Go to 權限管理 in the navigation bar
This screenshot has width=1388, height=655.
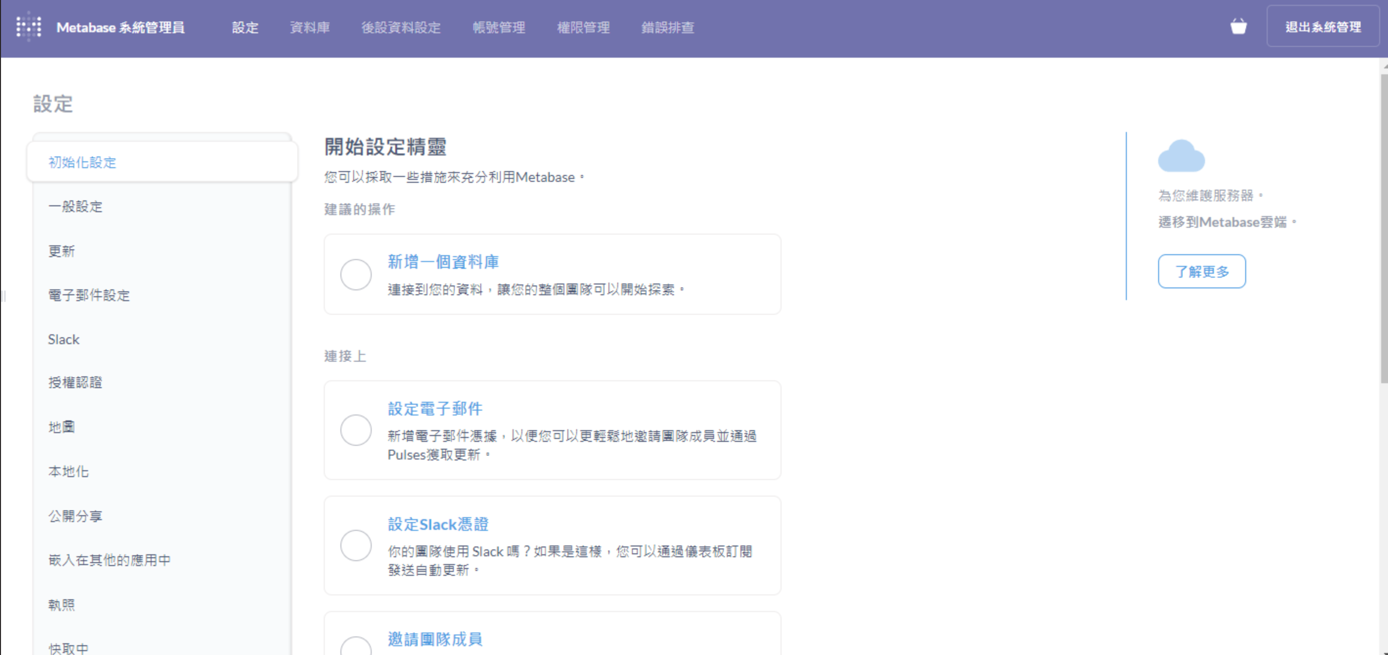pyautogui.click(x=583, y=27)
